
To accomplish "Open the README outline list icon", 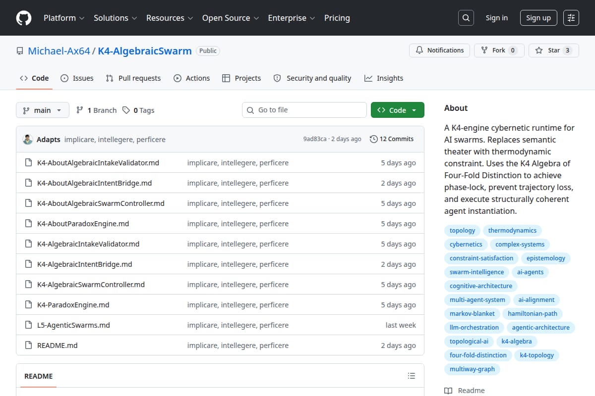I will pos(412,376).
